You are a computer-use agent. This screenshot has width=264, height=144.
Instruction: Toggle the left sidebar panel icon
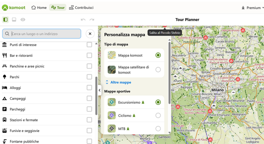pyautogui.click(x=5, y=20)
